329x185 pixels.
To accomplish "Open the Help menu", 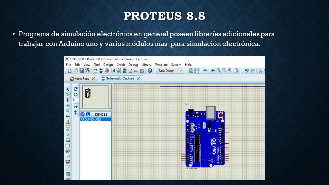I will pos(188,65).
